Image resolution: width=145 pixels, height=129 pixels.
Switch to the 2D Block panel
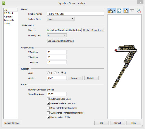click(x=9, y=13)
